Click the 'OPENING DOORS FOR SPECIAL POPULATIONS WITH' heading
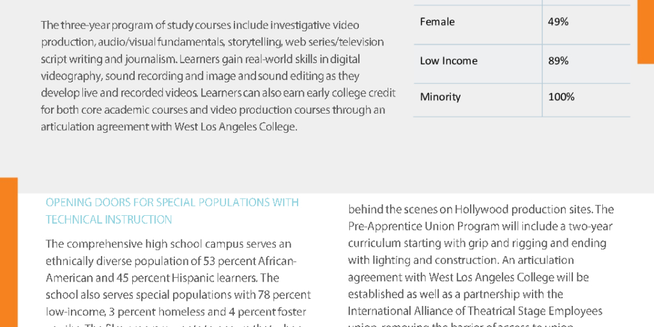Image resolution: width=654 pixels, height=327 pixels. point(172,202)
